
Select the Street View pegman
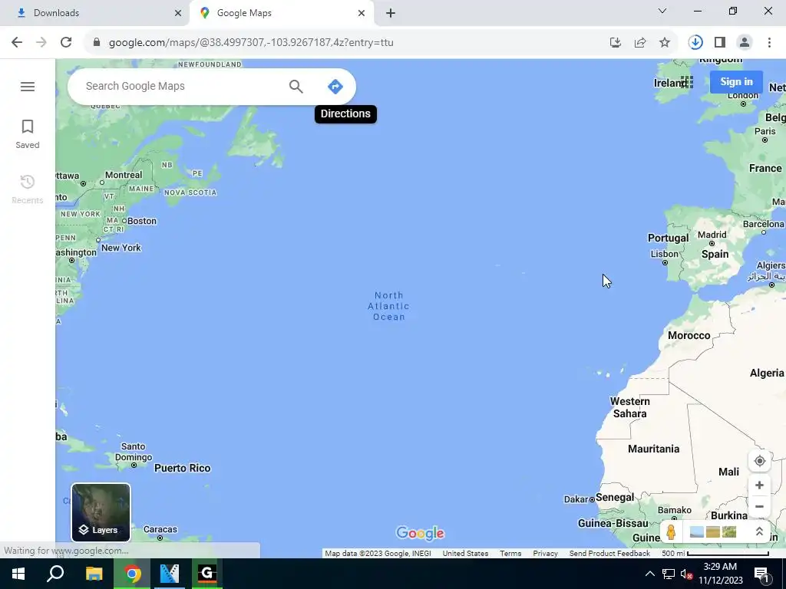[671, 532]
